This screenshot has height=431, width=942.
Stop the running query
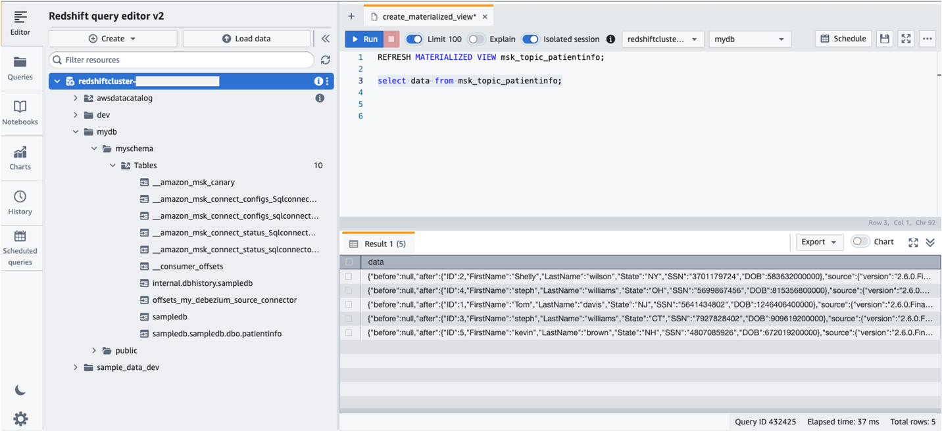[x=391, y=39]
